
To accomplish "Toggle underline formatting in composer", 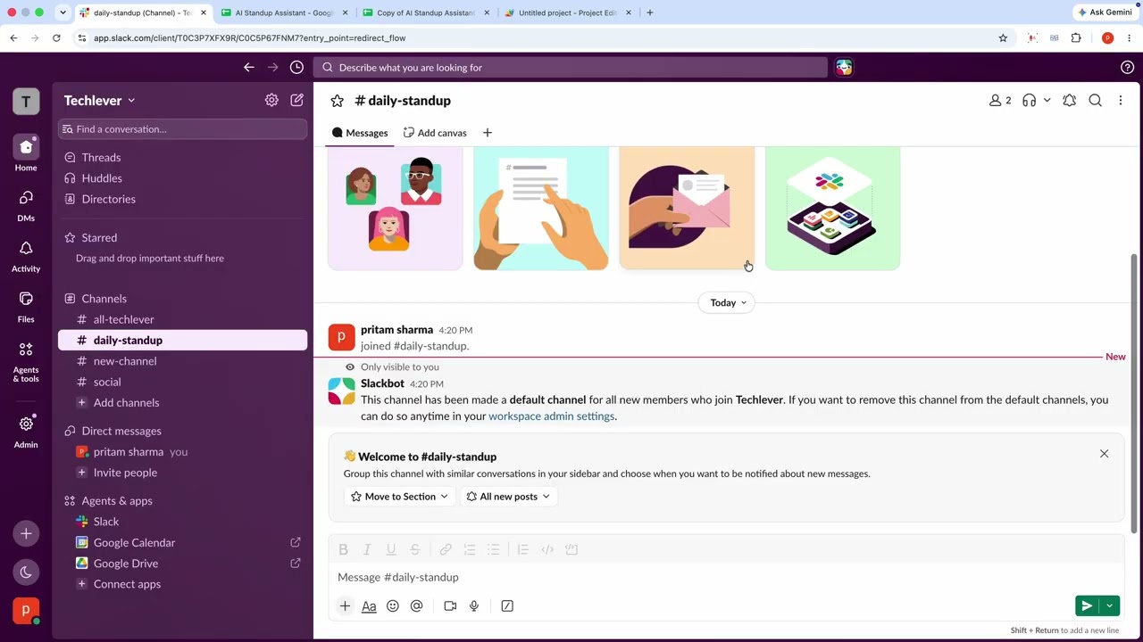I will click(x=390, y=549).
